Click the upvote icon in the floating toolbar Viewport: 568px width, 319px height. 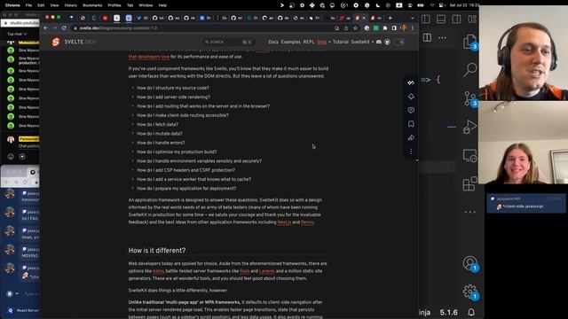pyautogui.click(x=411, y=97)
